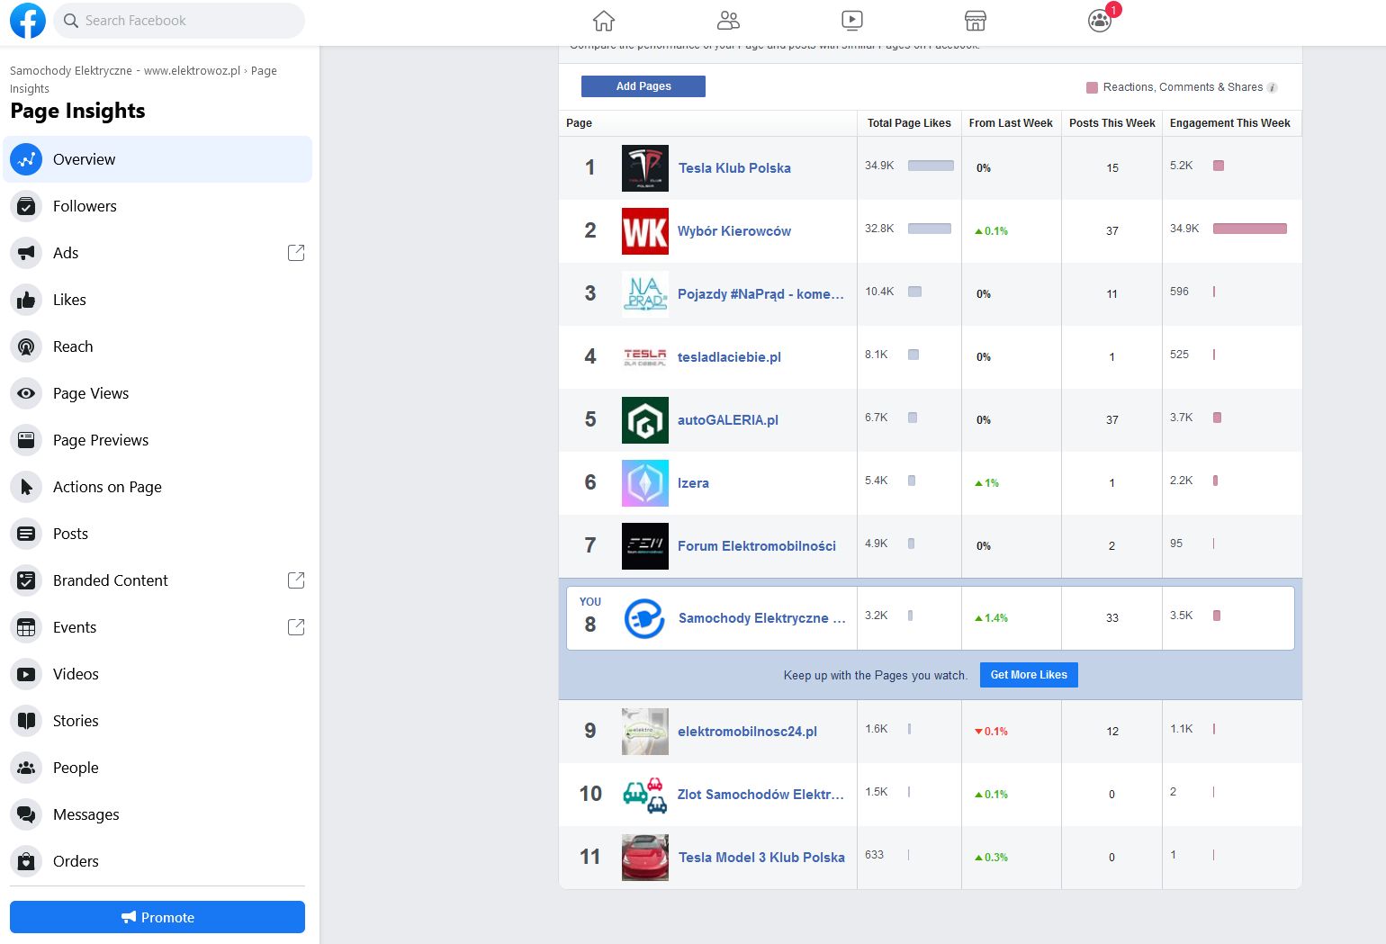
Task: Click the Add Pages button
Action: coord(643,86)
